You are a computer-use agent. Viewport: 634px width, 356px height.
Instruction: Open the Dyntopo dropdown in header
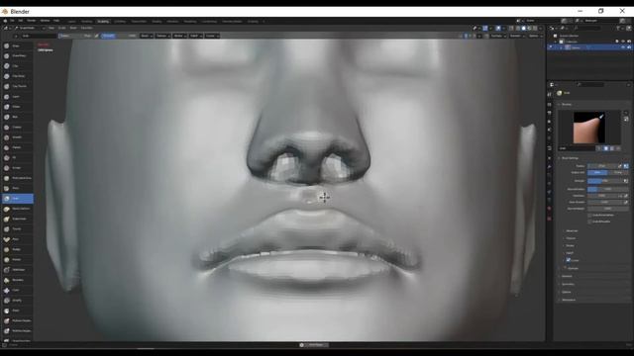click(x=497, y=36)
